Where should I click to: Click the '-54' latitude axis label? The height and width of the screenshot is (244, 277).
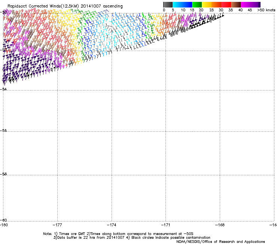click(3, 89)
